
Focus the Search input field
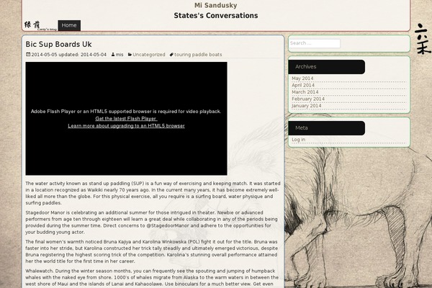point(315,43)
